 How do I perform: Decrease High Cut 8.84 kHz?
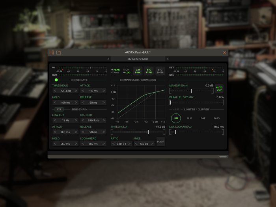click(83, 120)
